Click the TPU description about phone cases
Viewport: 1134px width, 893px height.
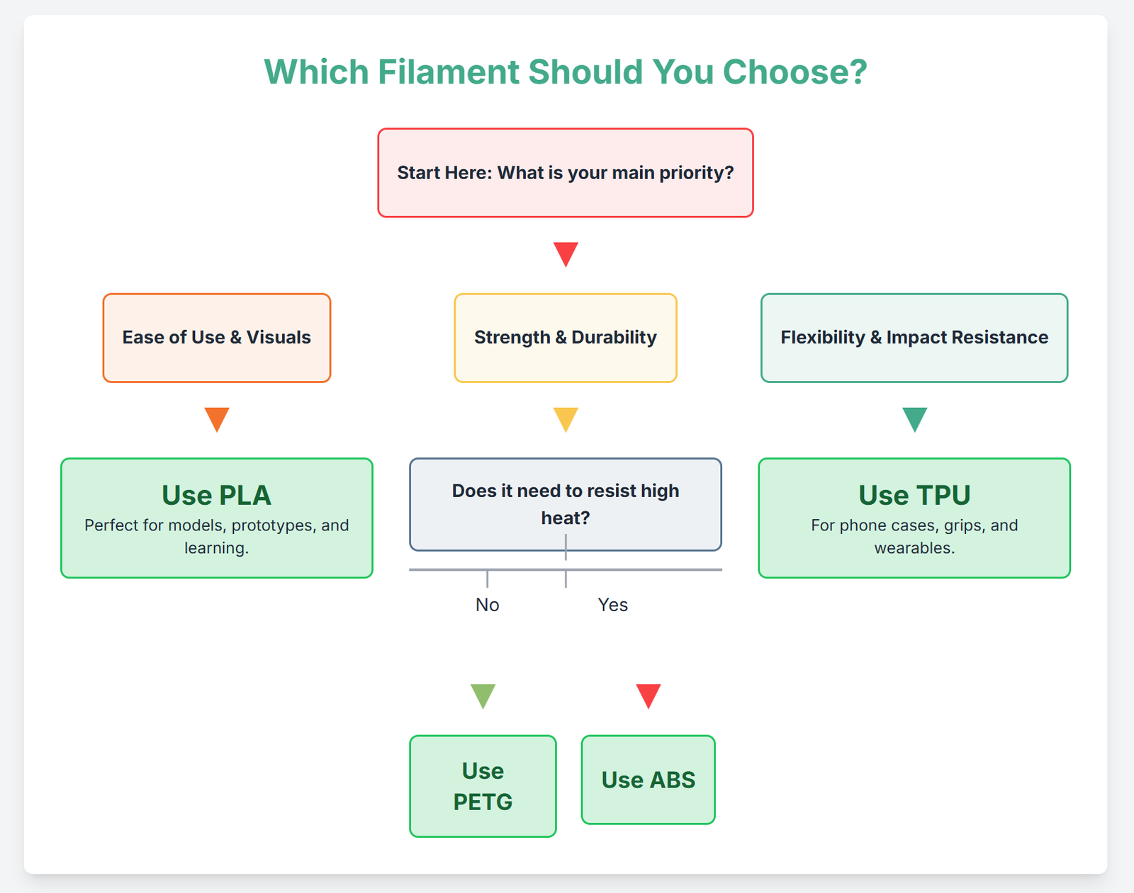click(x=914, y=536)
